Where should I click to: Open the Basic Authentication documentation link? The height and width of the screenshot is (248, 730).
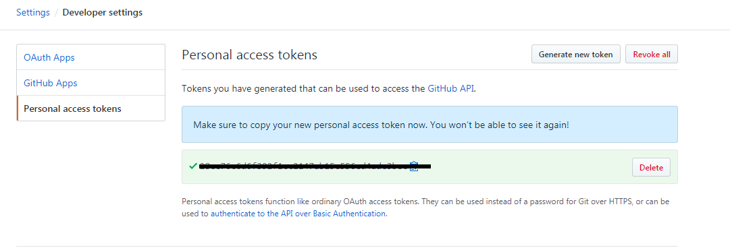coord(298,214)
